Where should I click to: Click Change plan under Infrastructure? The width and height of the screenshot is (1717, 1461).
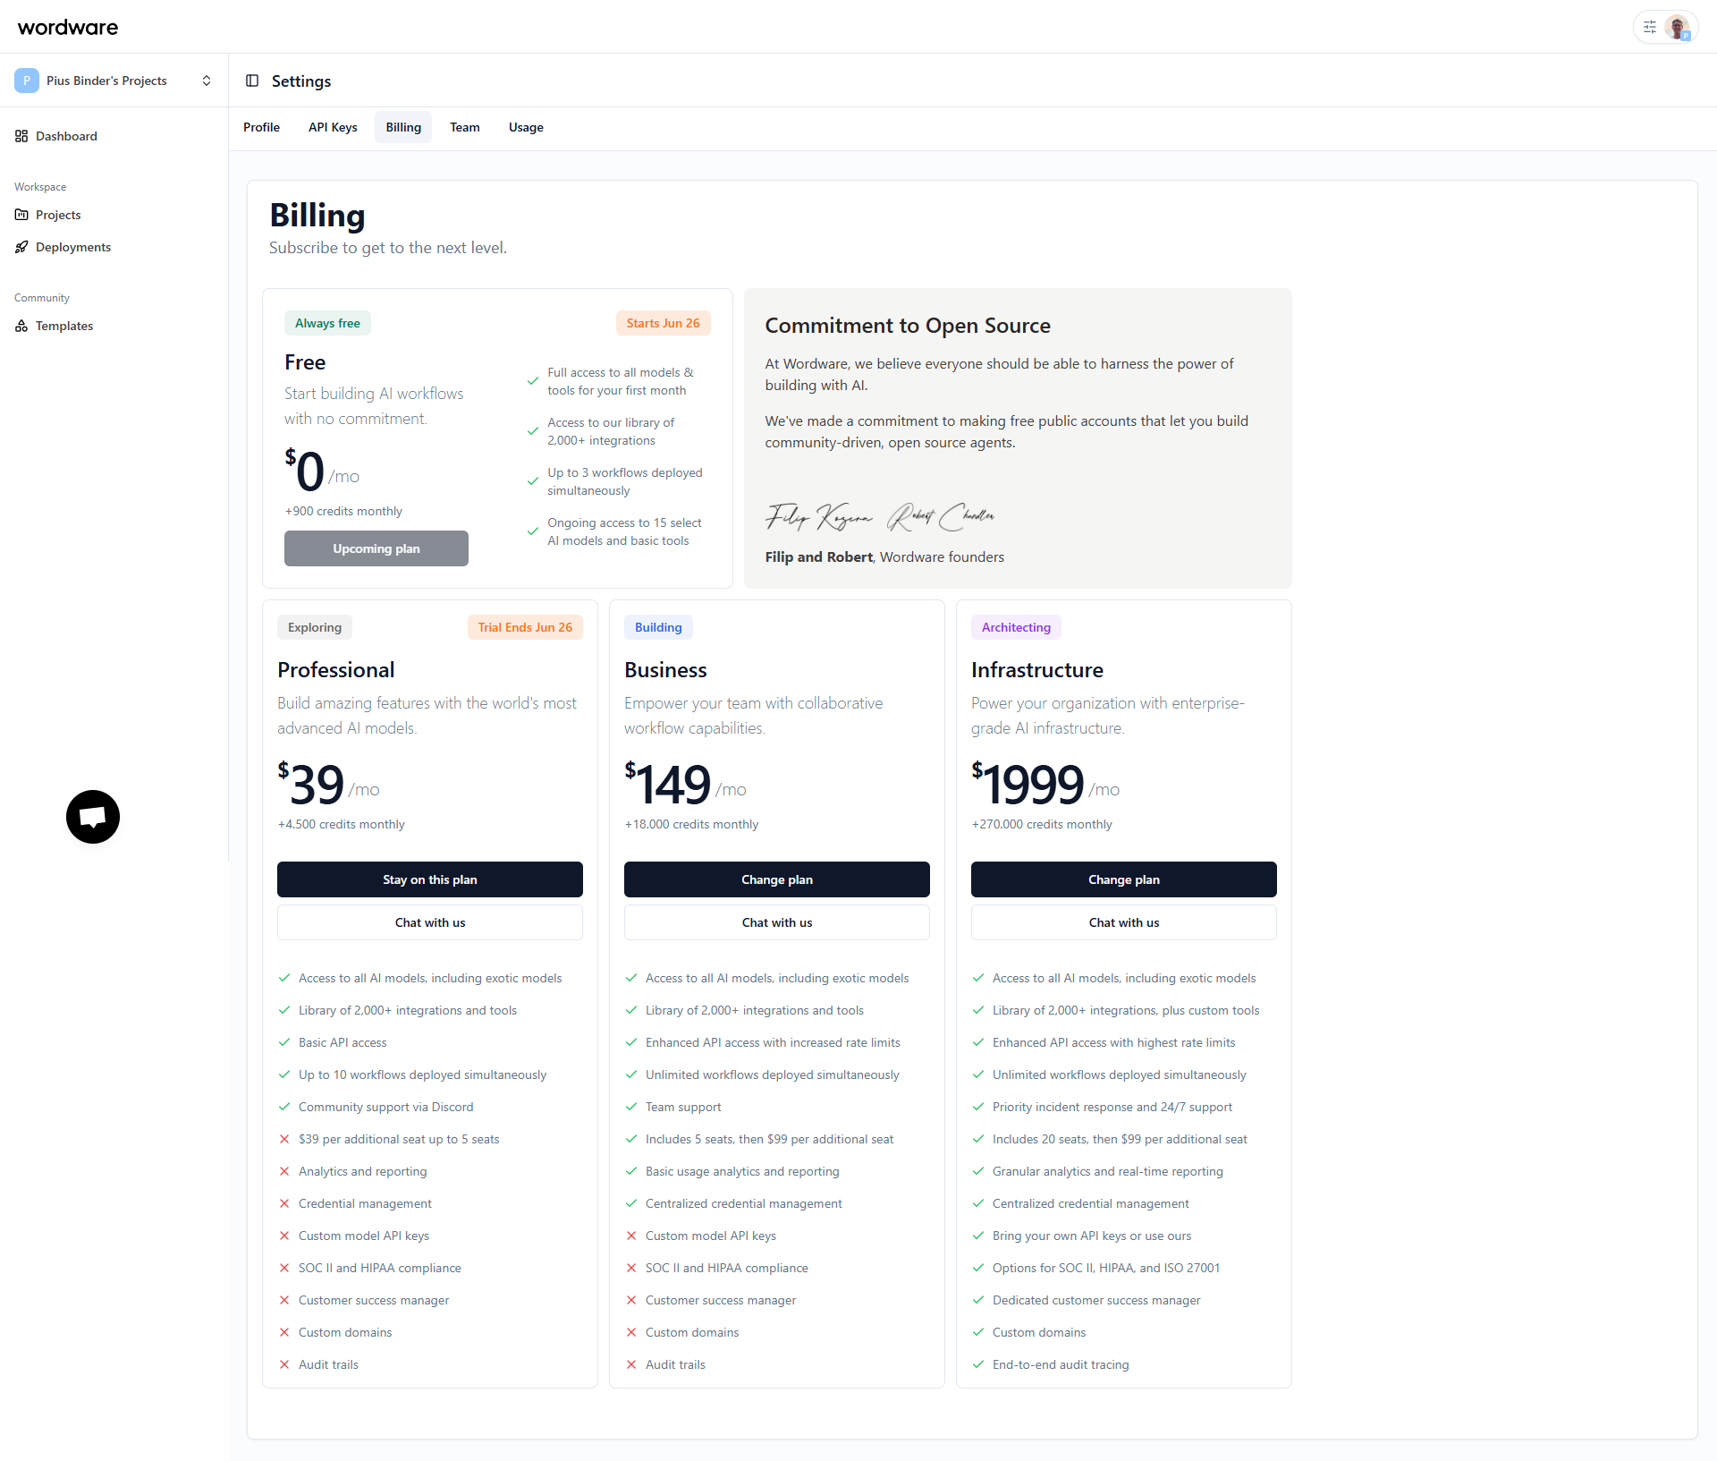tap(1124, 879)
